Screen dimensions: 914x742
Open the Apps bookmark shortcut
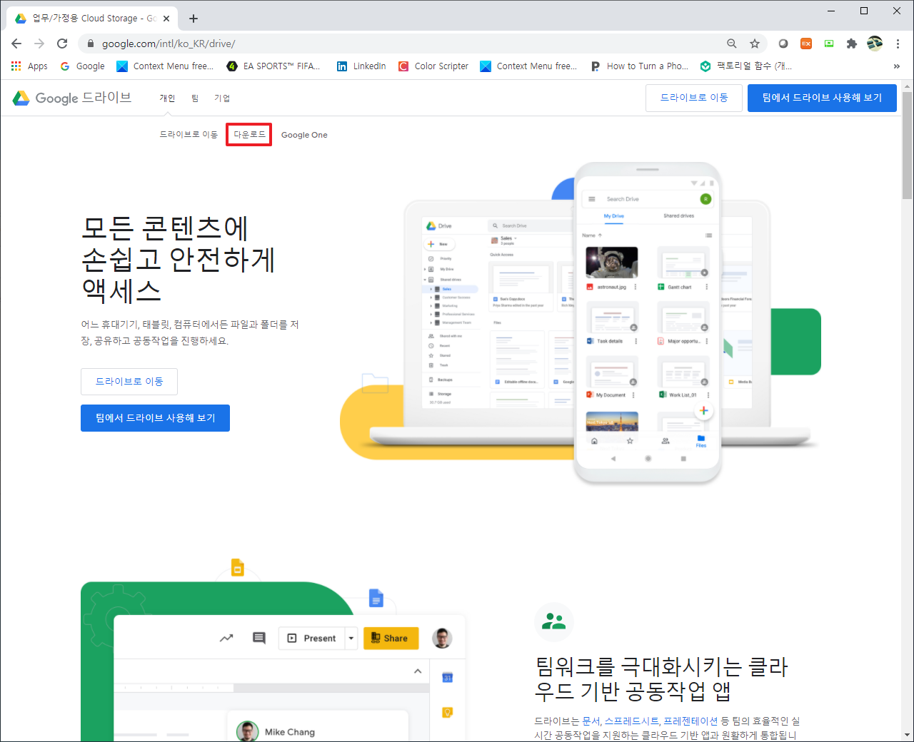pos(29,66)
